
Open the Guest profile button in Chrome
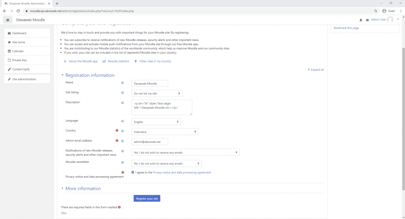point(389,11)
